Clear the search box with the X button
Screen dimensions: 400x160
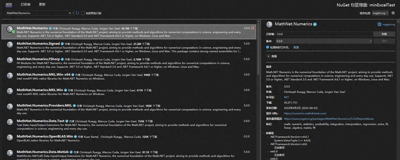pyautogui.click(x=70, y=13)
